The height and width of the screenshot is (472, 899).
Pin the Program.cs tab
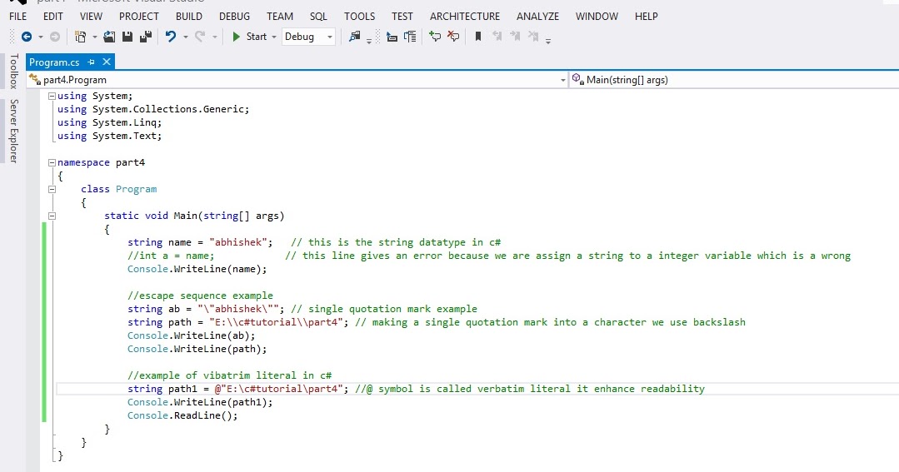[91, 62]
